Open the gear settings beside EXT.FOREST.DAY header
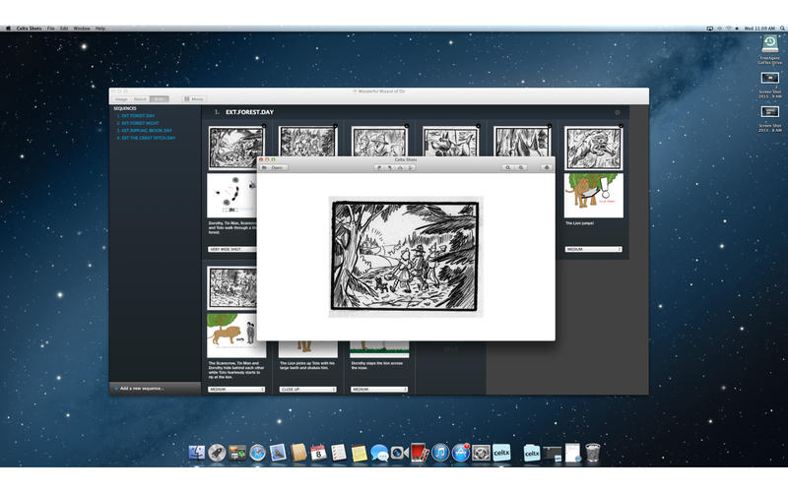The width and height of the screenshot is (788, 492). pos(618,112)
